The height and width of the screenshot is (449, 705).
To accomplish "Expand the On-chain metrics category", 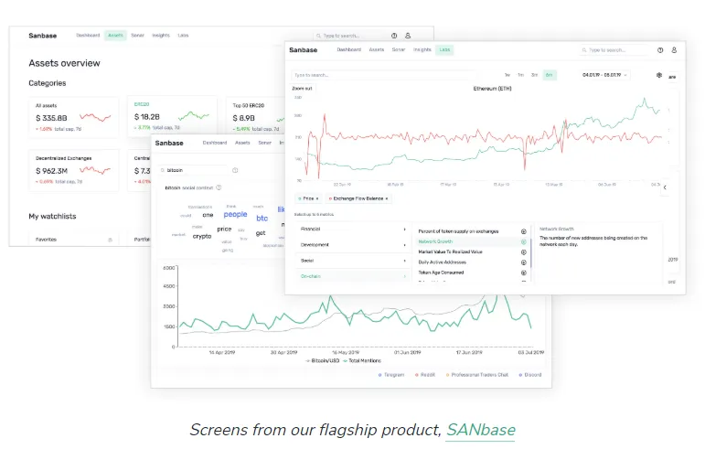I will 352,276.
